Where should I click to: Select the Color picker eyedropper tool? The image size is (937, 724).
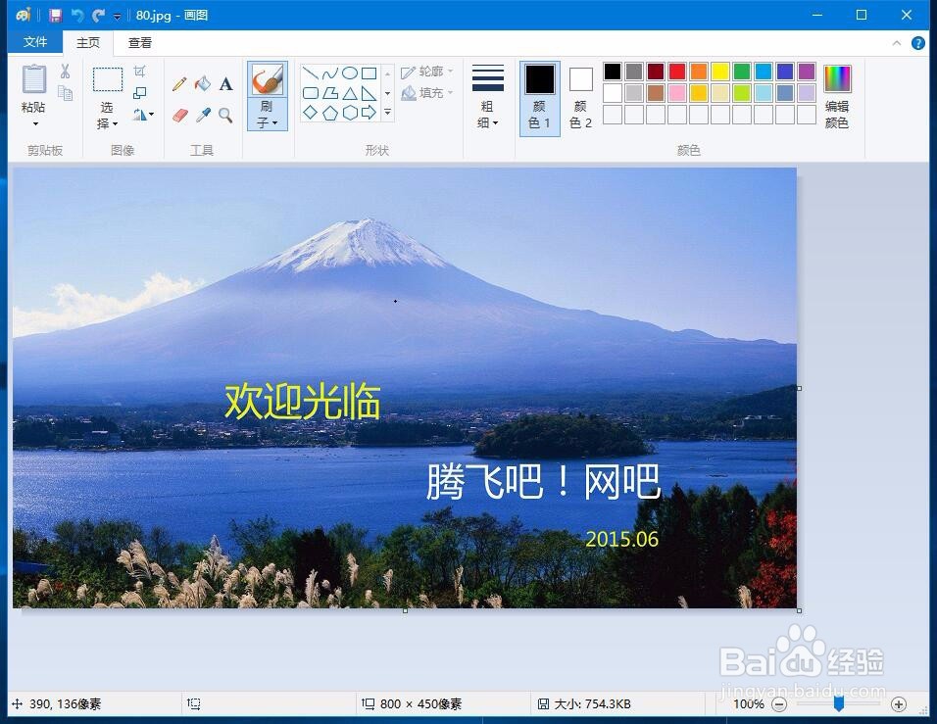pyautogui.click(x=203, y=115)
